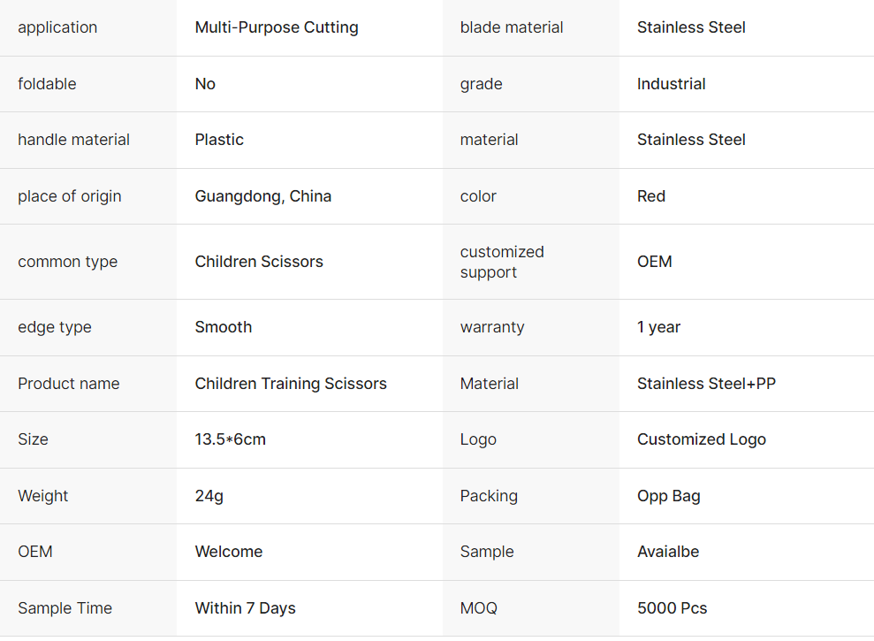Click the "Guangdong, China" origin value

[263, 196]
